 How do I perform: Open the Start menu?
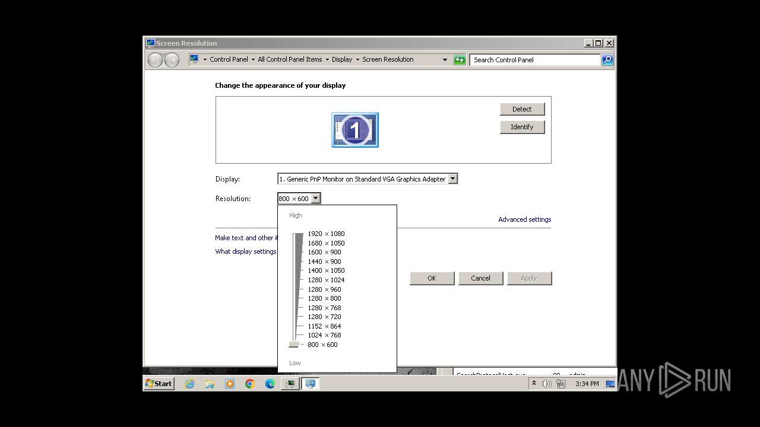[x=159, y=384]
